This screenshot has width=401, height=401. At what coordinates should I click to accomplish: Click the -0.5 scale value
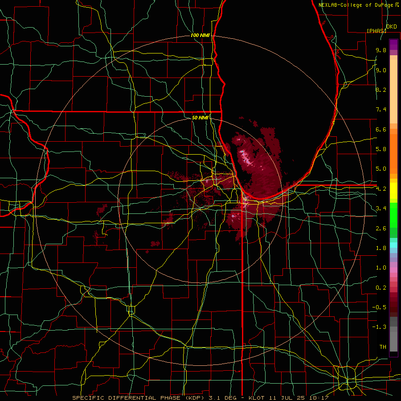[x=379, y=307]
